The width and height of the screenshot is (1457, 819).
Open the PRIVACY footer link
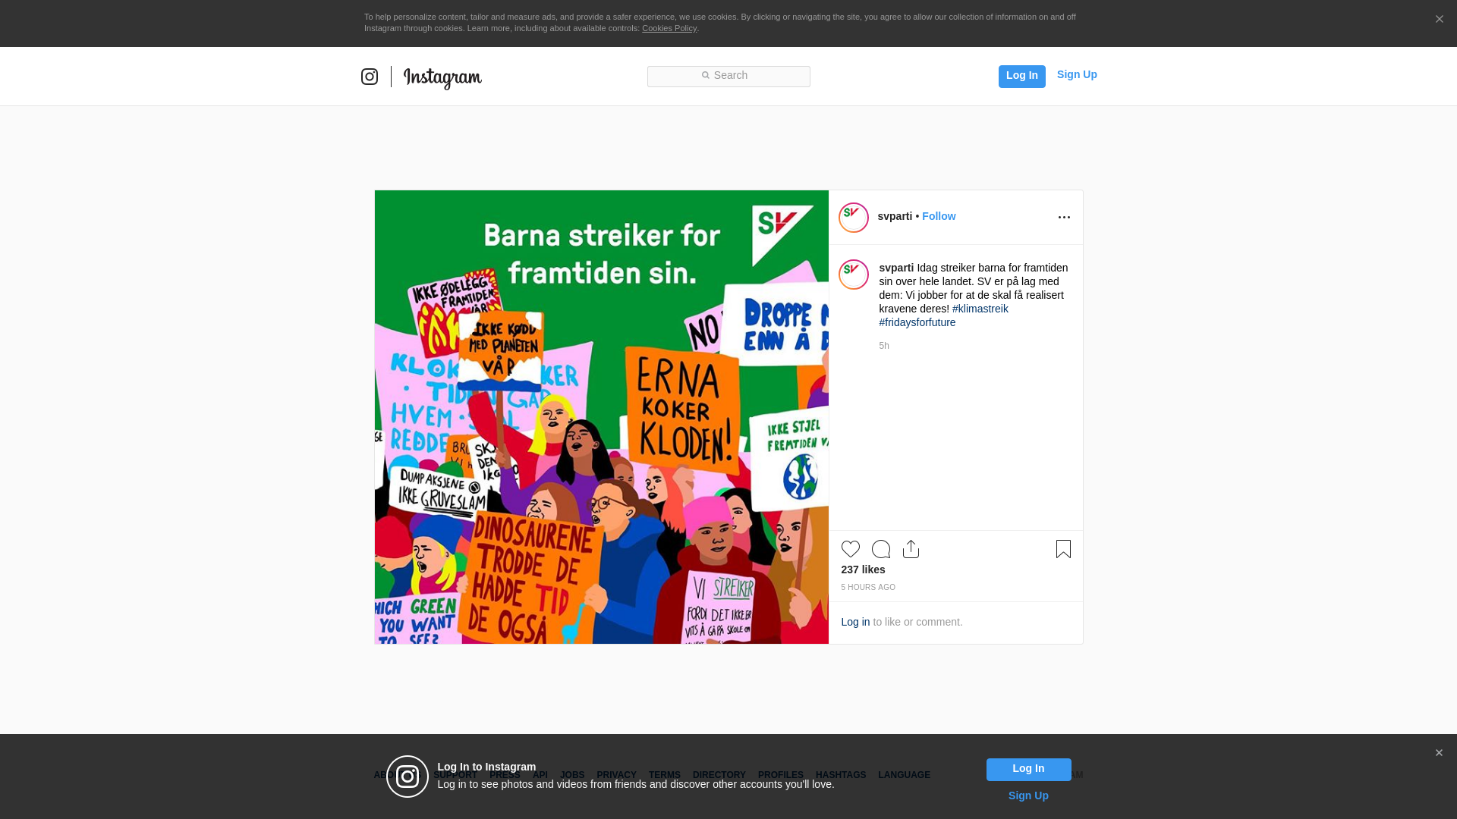coord(616,775)
